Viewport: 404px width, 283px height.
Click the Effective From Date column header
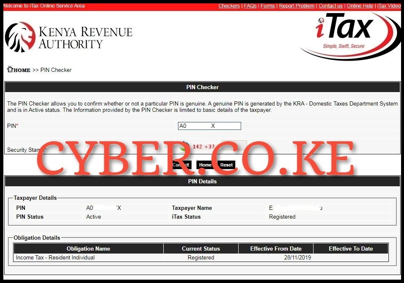pyautogui.click(x=276, y=249)
